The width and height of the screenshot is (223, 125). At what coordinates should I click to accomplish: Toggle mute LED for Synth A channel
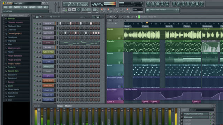click(34, 23)
